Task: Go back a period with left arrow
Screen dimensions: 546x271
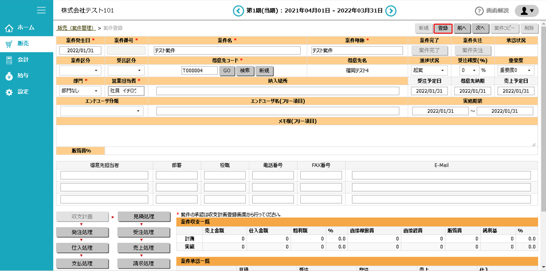Action: point(239,11)
